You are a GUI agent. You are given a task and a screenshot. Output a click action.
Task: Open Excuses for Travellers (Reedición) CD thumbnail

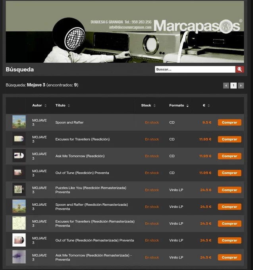(19, 139)
